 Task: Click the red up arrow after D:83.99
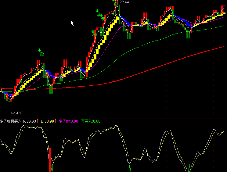coord(55,121)
